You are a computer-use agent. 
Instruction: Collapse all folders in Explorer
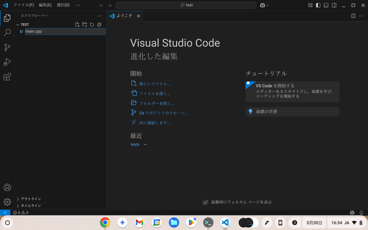click(99, 24)
